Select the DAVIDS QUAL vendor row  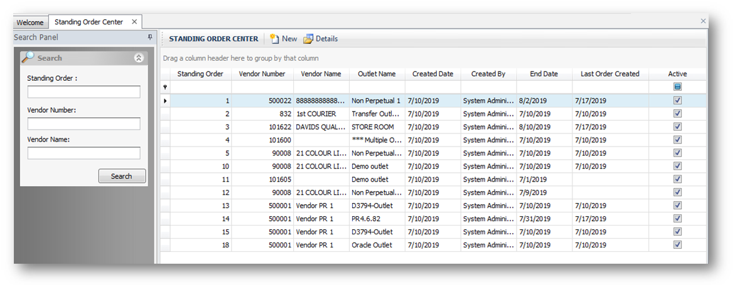(321, 127)
